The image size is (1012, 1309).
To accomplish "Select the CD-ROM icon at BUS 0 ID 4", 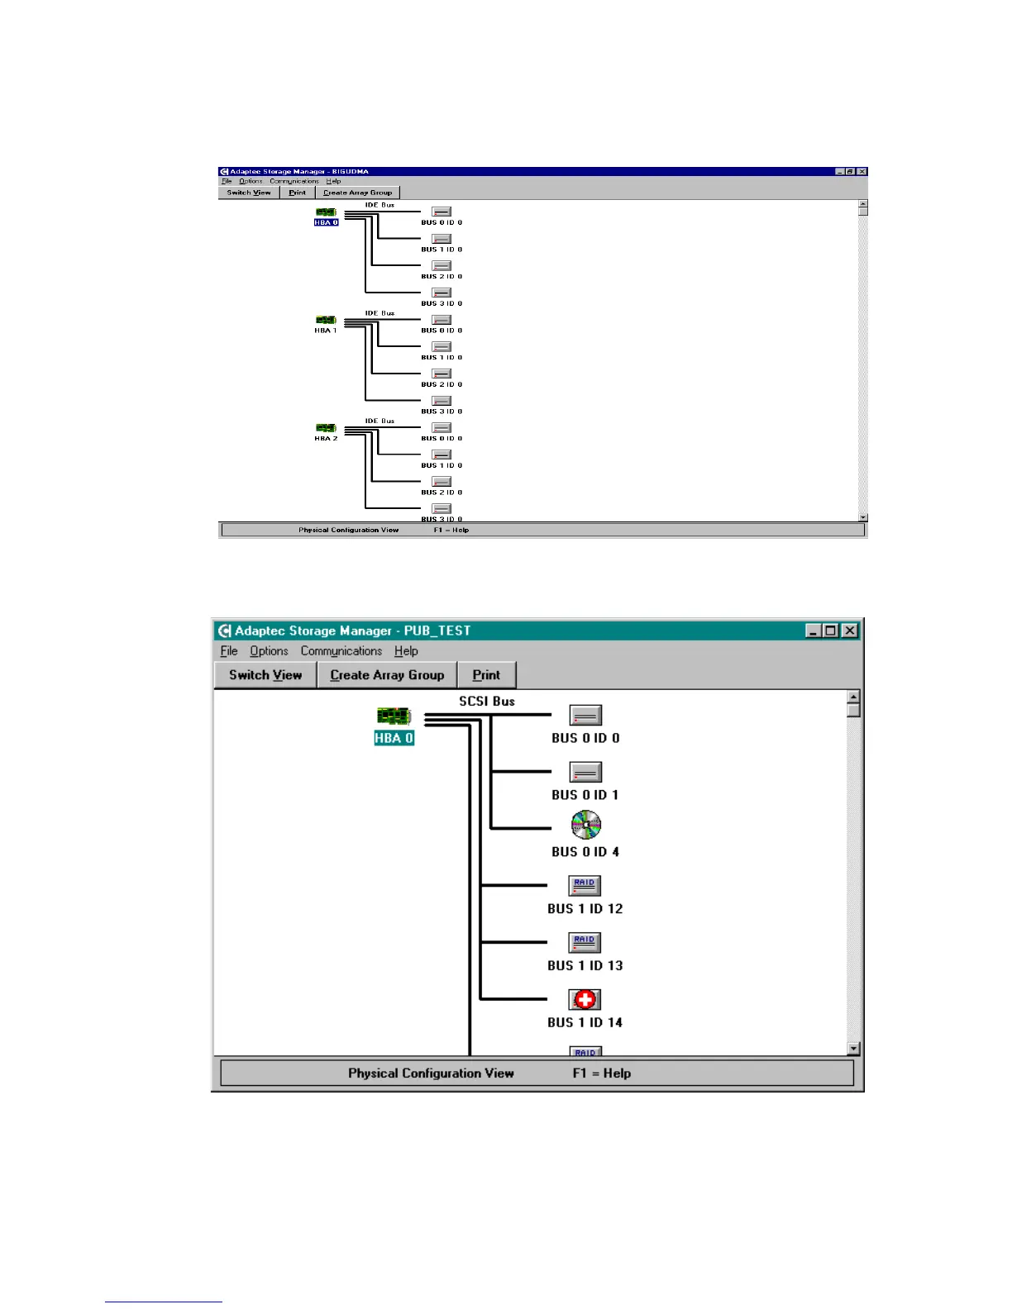I will point(585,825).
